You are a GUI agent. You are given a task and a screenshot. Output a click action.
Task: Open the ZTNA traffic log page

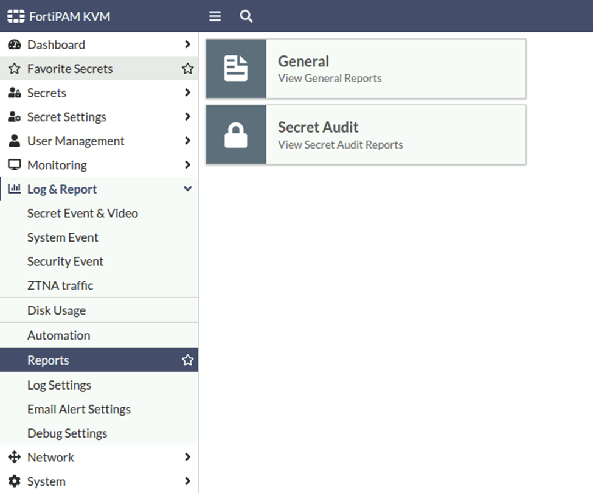click(99, 285)
